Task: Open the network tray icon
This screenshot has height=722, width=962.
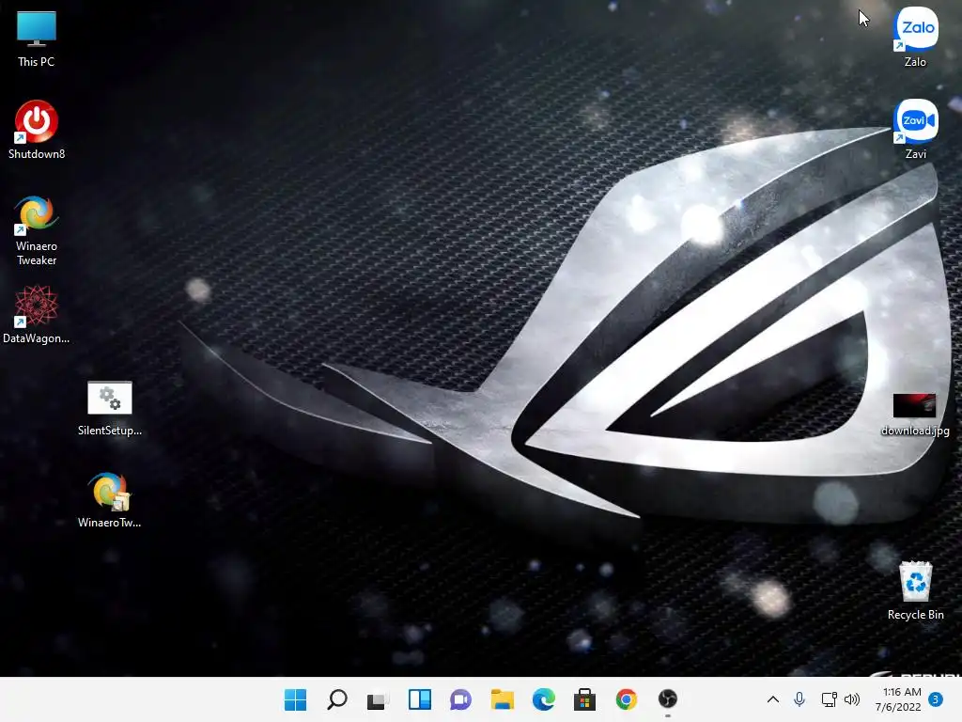Action: point(829,699)
